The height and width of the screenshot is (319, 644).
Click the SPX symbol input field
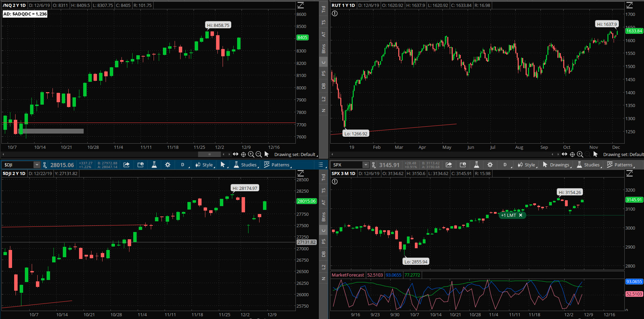(x=347, y=165)
